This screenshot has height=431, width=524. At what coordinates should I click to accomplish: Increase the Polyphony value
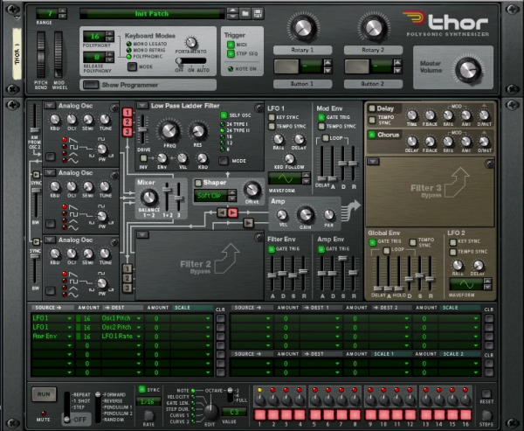tap(110, 34)
